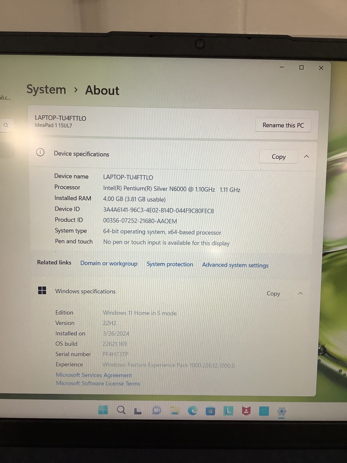Open System protection link
347x463 pixels.
pyautogui.click(x=170, y=264)
